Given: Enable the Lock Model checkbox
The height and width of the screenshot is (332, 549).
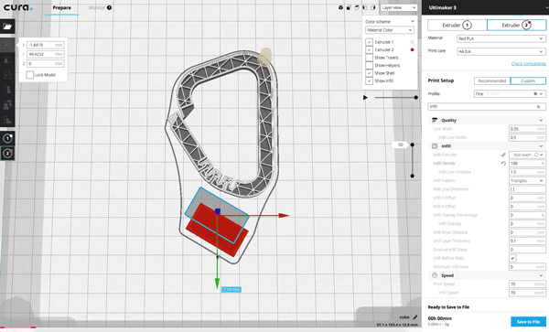Looking at the screenshot, I should click(x=30, y=75).
